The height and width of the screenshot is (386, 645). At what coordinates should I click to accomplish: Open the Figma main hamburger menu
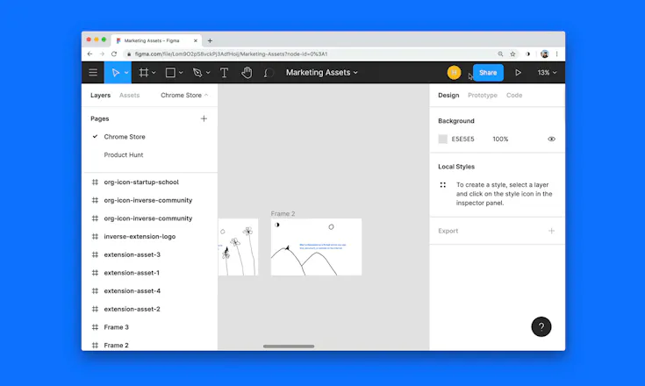pos(93,73)
